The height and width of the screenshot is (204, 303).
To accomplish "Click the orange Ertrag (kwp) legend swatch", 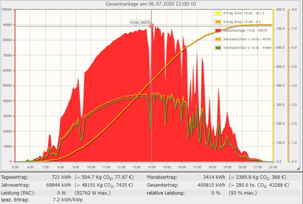I will click(x=218, y=22).
